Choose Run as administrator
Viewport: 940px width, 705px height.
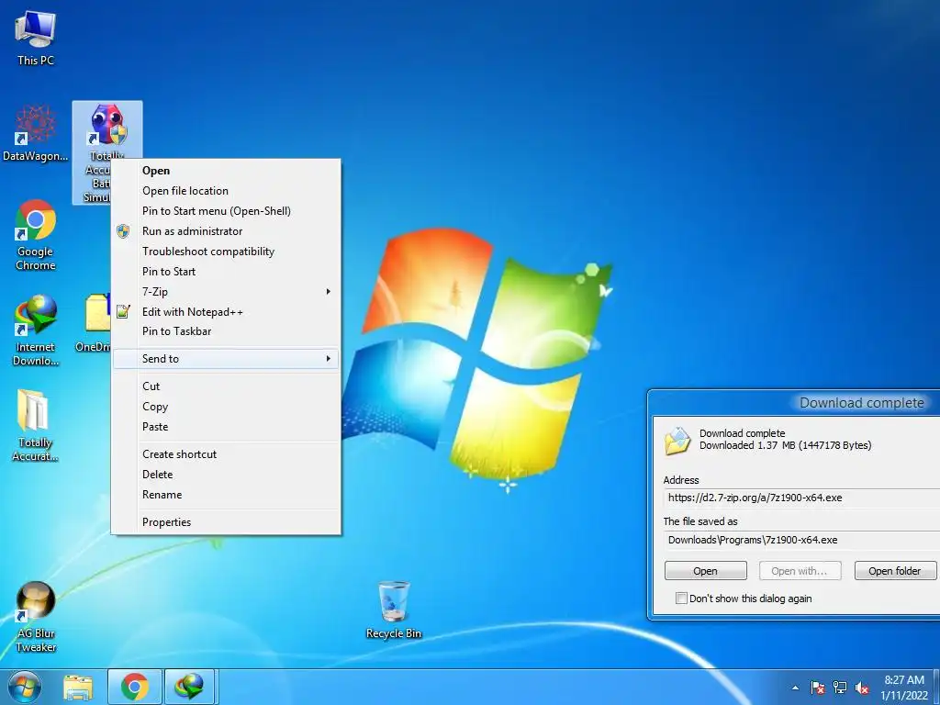pyautogui.click(x=226, y=231)
